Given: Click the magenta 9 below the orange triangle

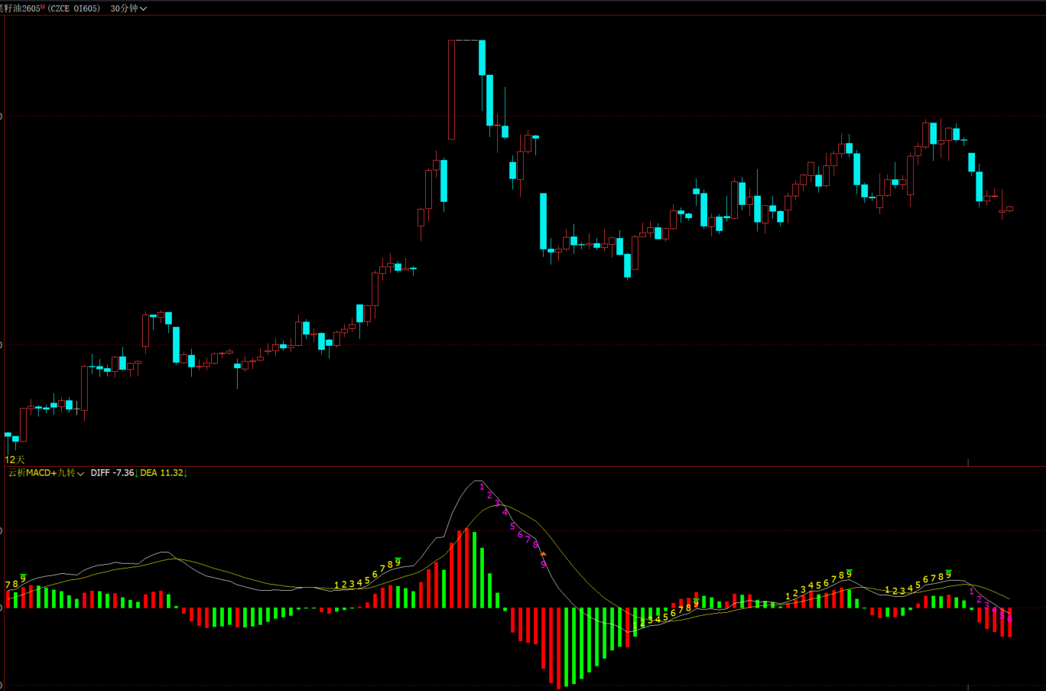Looking at the screenshot, I should [543, 565].
